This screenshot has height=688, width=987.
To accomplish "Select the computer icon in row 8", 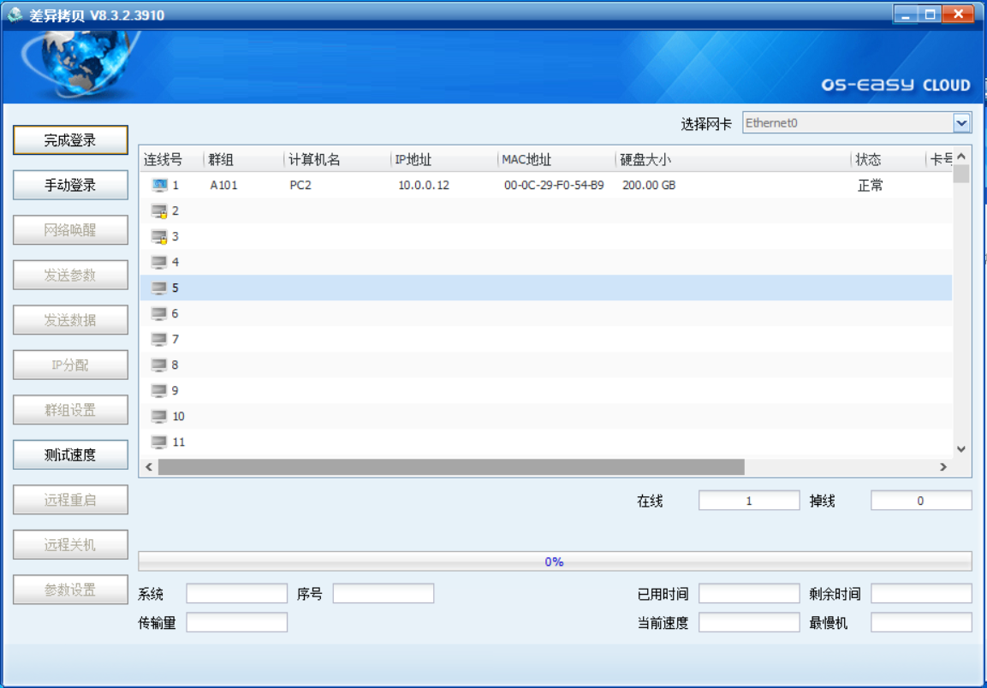I will pos(159,365).
